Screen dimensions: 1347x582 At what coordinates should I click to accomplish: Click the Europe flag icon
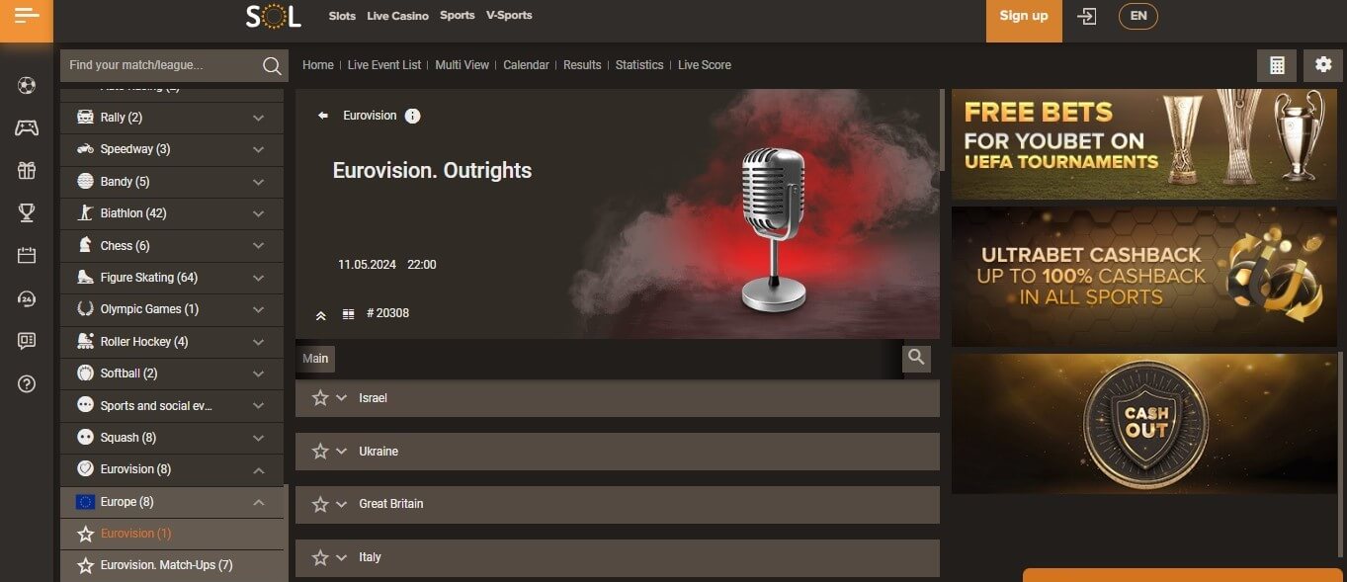85,502
